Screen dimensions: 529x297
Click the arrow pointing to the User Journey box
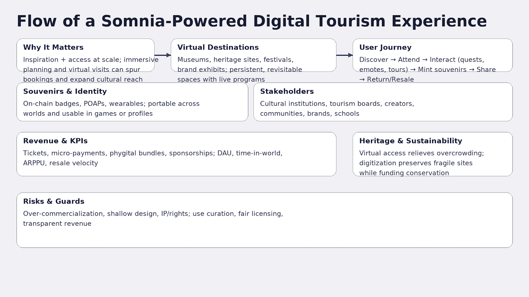[344, 55]
